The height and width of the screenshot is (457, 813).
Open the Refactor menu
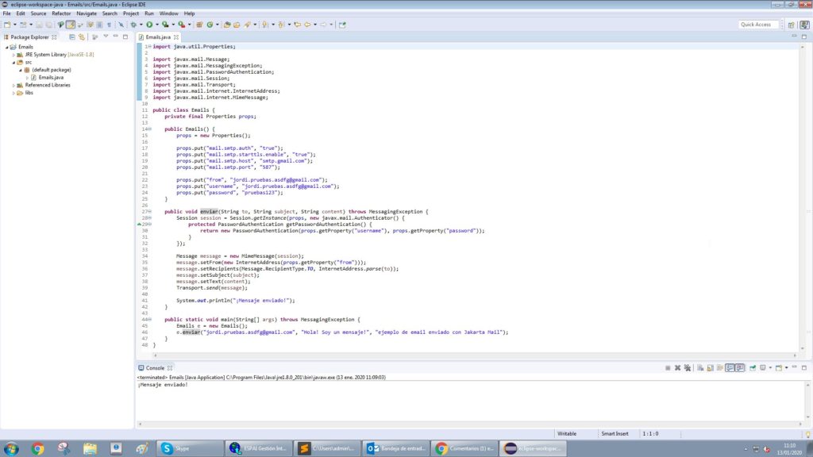click(61, 13)
